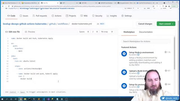The image size is (180, 101).
Task: Open Visual Studio Code from the taskbar
Action: (x=44, y=99)
